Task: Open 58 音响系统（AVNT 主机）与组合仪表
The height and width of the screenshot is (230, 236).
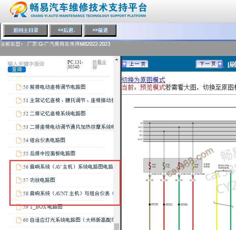Action: pos(68,193)
